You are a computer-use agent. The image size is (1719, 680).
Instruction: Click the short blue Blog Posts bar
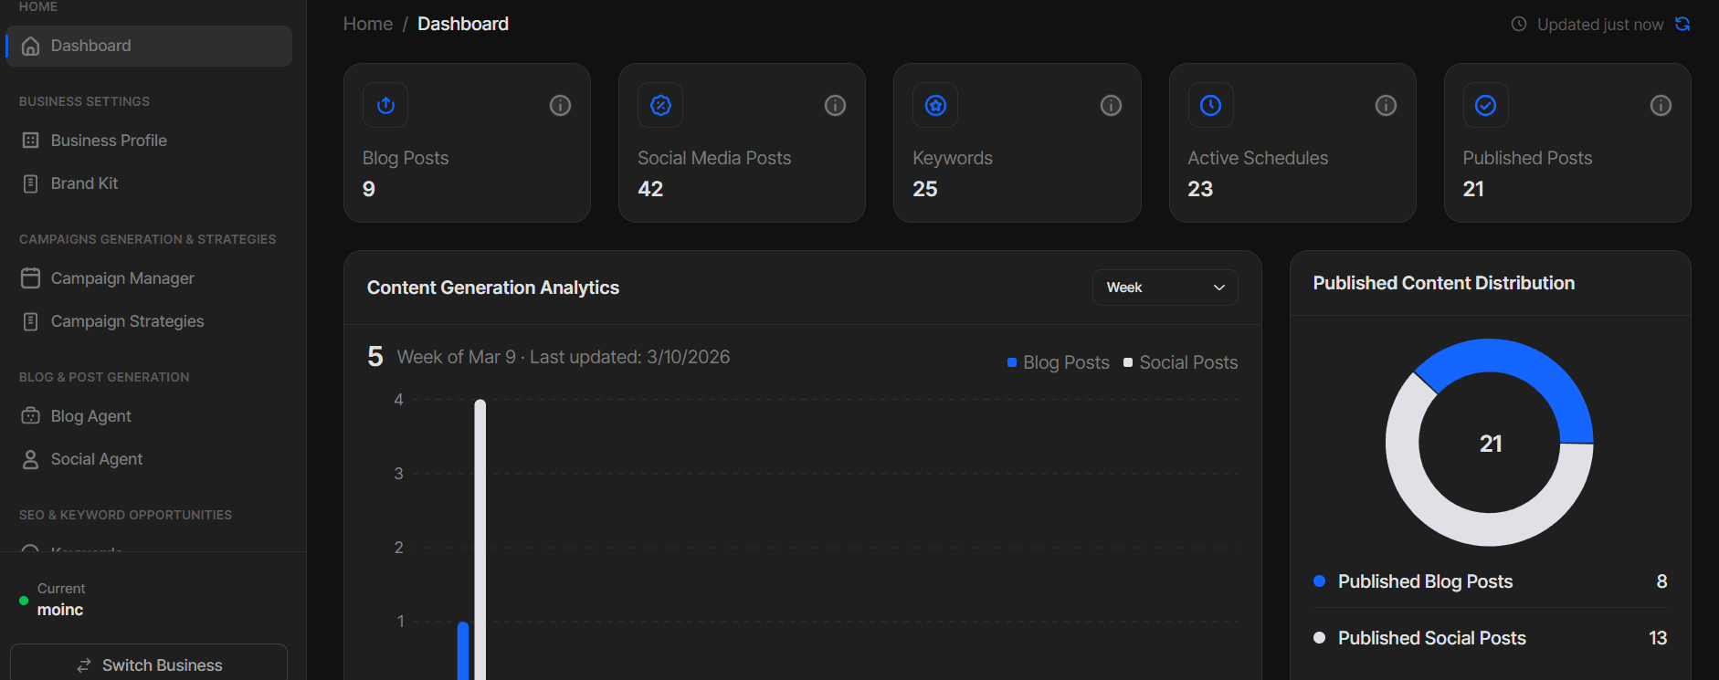pos(463,650)
